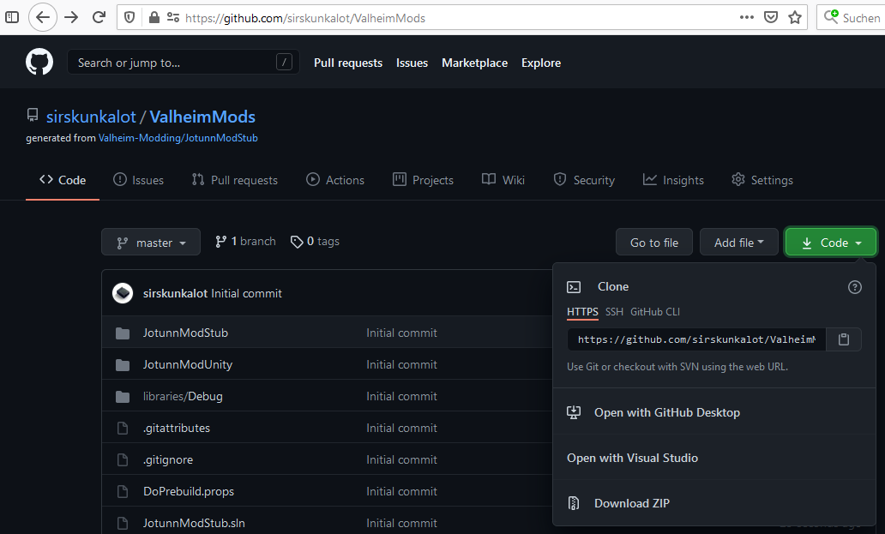
Task: Open the Projects tab
Action: point(424,180)
